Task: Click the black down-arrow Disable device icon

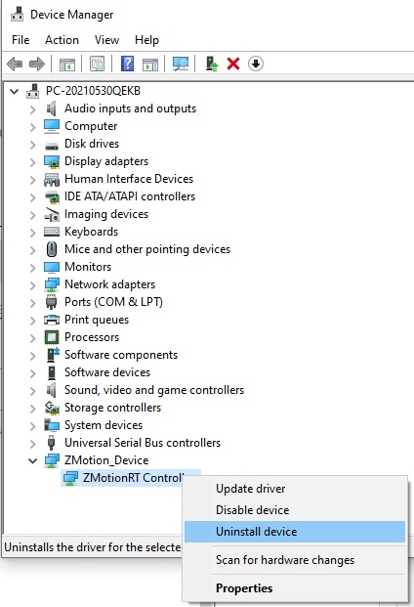Action: (x=256, y=64)
